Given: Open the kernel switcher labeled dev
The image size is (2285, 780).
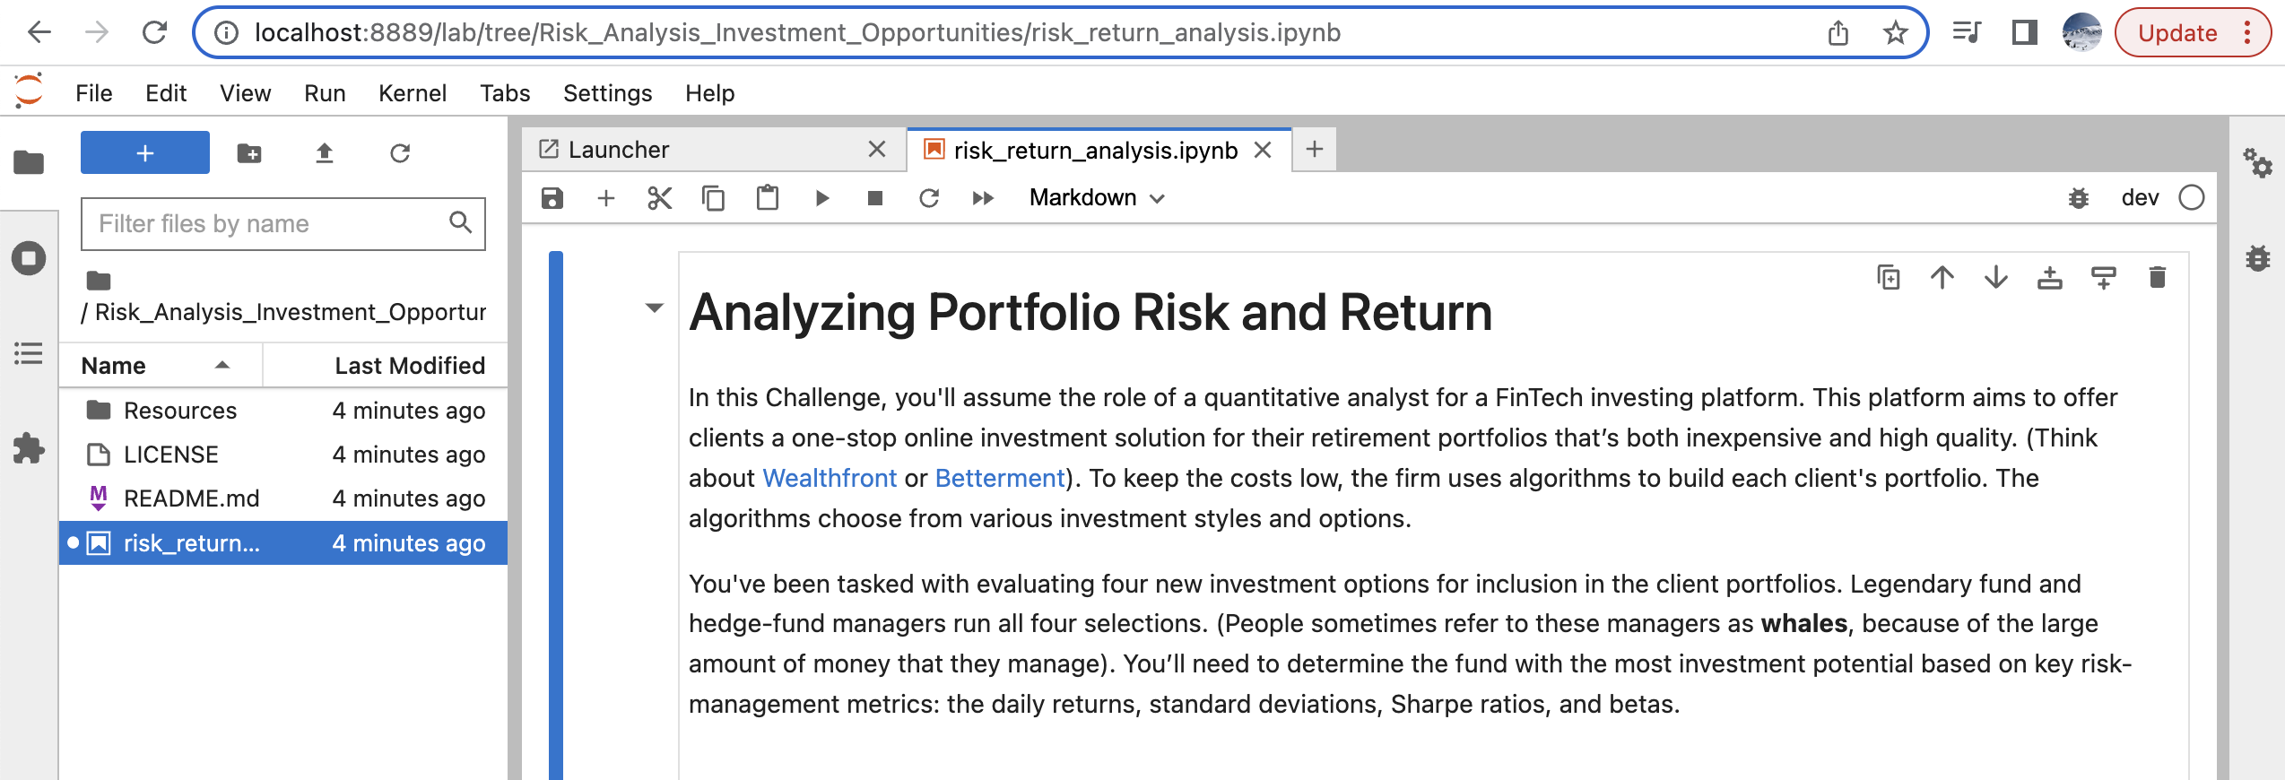Looking at the screenshot, I should (x=2141, y=198).
